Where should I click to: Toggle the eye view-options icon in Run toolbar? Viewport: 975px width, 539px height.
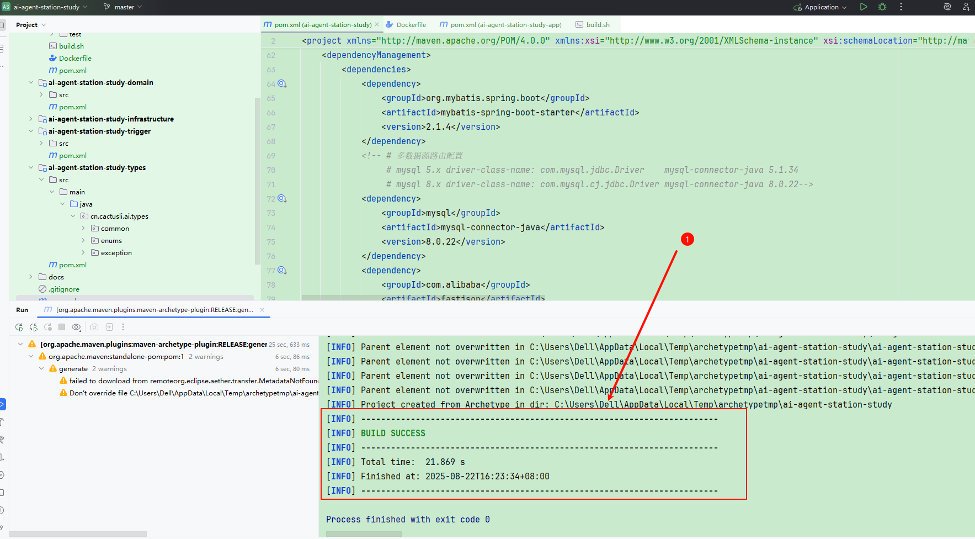tap(76, 327)
